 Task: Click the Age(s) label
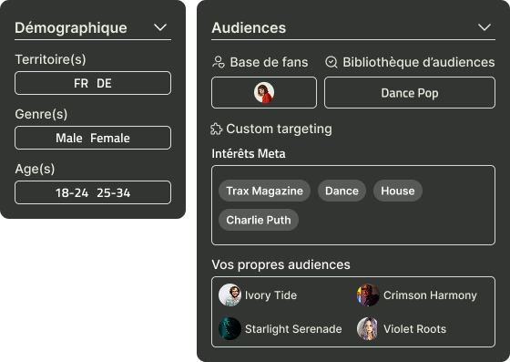coord(35,169)
